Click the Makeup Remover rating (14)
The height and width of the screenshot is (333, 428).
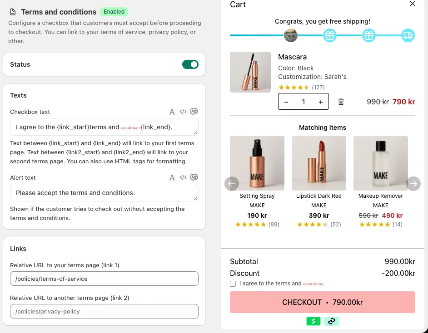click(x=380, y=225)
